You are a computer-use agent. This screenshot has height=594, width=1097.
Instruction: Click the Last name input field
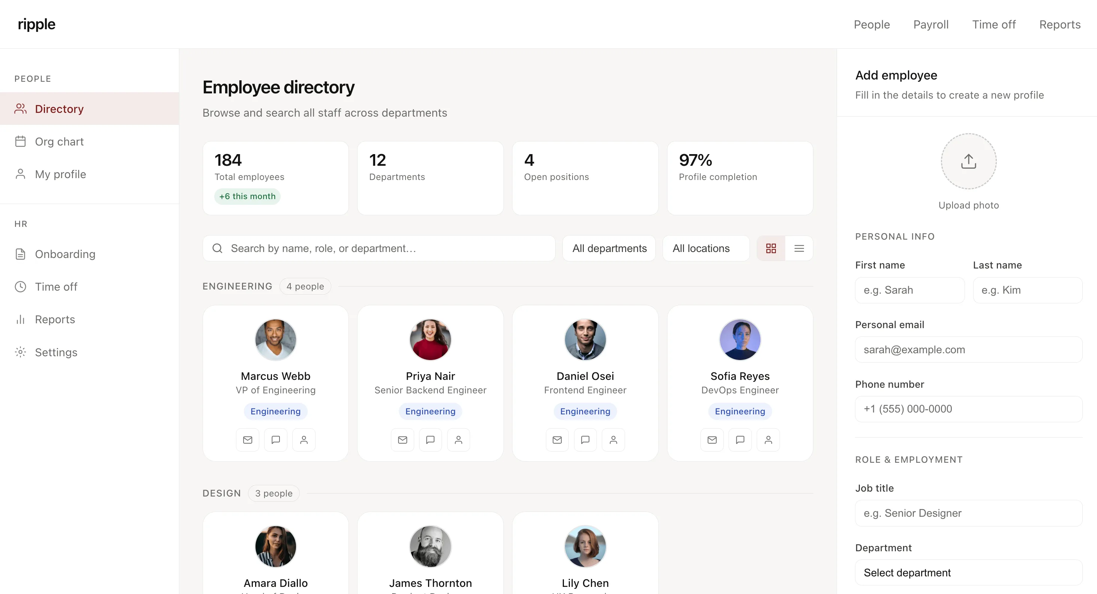tap(1028, 290)
